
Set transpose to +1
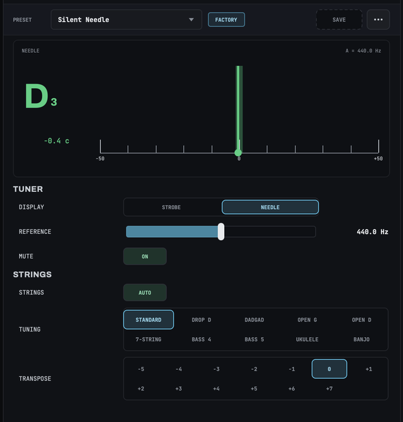pyautogui.click(x=369, y=369)
